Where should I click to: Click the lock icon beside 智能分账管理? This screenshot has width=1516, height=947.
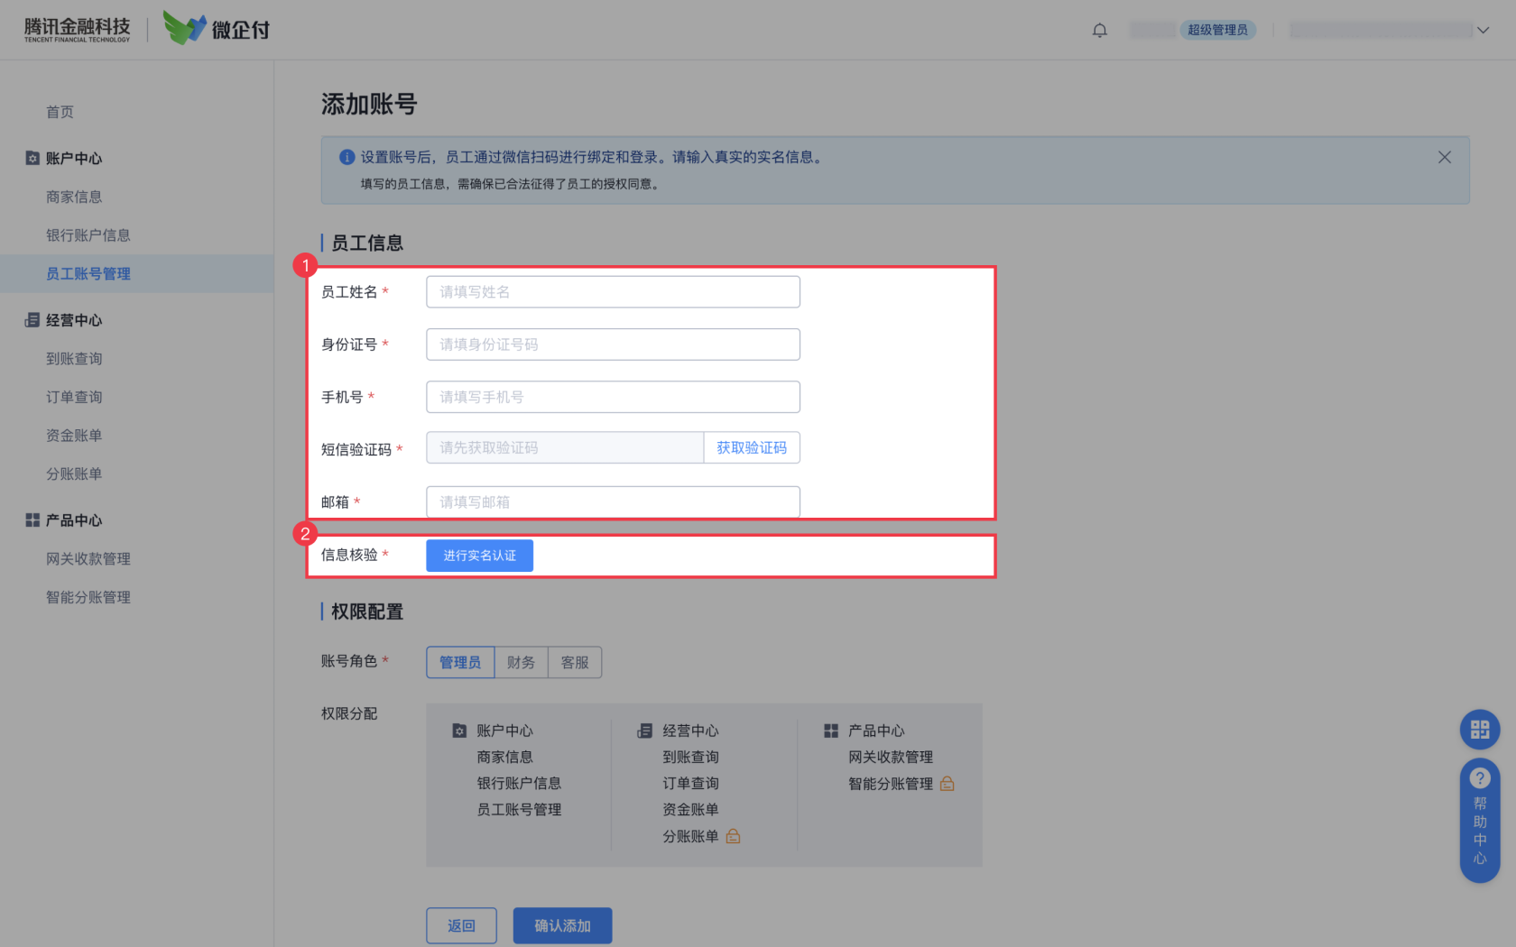[x=947, y=784]
